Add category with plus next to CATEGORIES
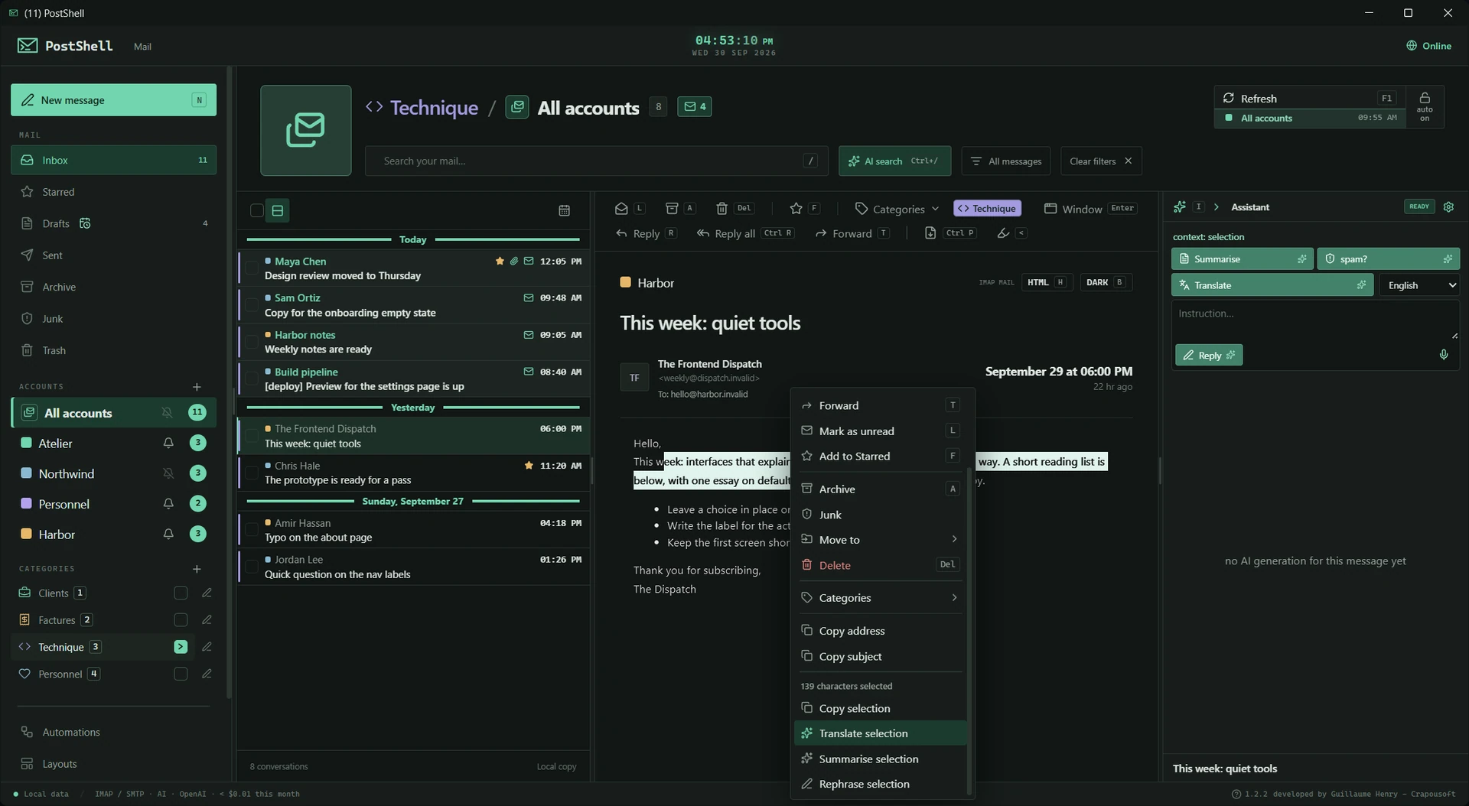This screenshot has width=1469, height=806. coord(197,569)
